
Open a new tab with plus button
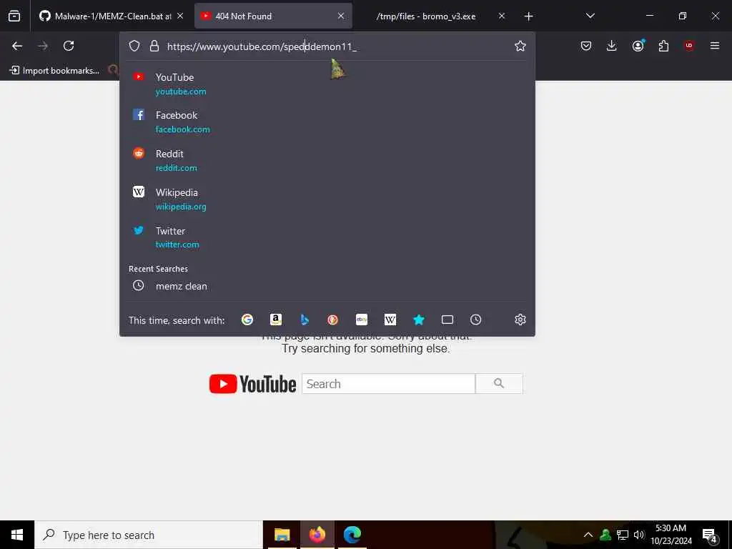(528, 16)
